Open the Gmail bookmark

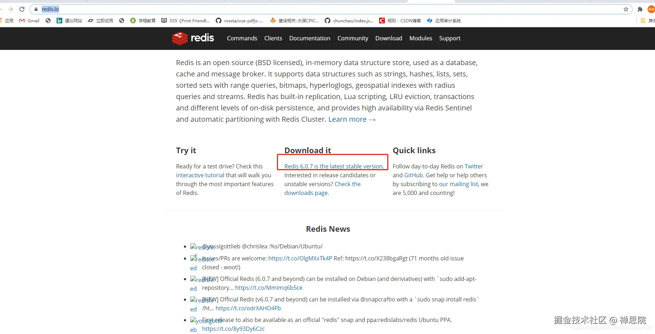29,21
